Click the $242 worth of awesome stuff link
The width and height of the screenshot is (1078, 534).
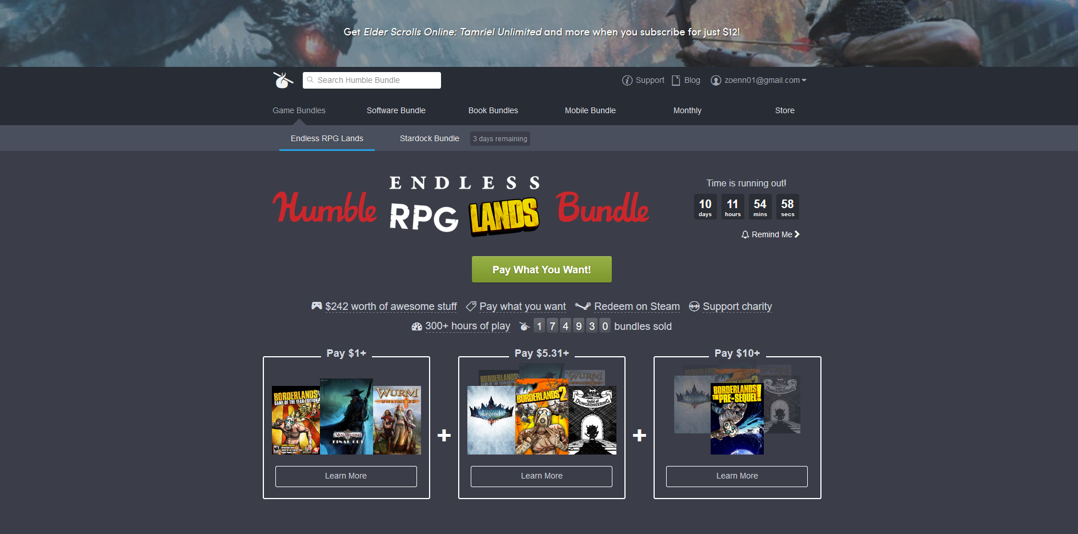coord(391,306)
